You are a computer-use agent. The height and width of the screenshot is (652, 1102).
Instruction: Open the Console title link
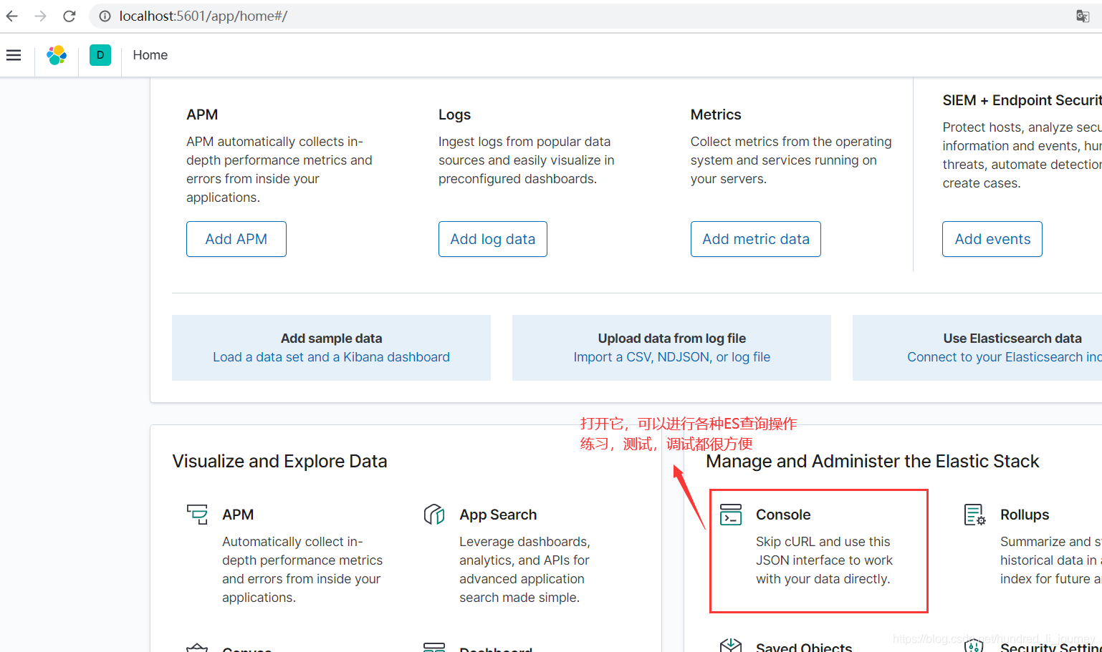(x=783, y=515)
